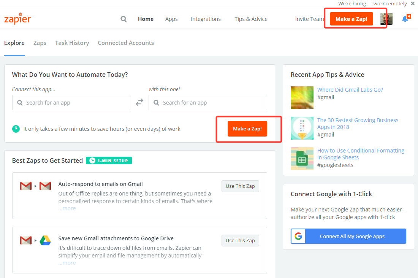Click trophy thumbnail for fastest growing apps
418x278 pixels.
pyautogui.click(x=302, y=128)
